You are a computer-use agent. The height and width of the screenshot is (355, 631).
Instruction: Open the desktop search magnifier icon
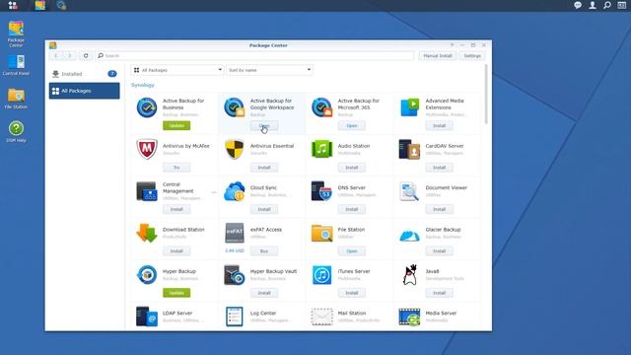click(x=607, y=5)
